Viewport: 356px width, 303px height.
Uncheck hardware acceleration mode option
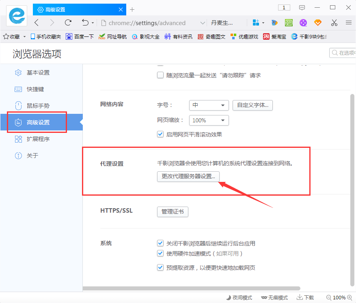point(160,254)
